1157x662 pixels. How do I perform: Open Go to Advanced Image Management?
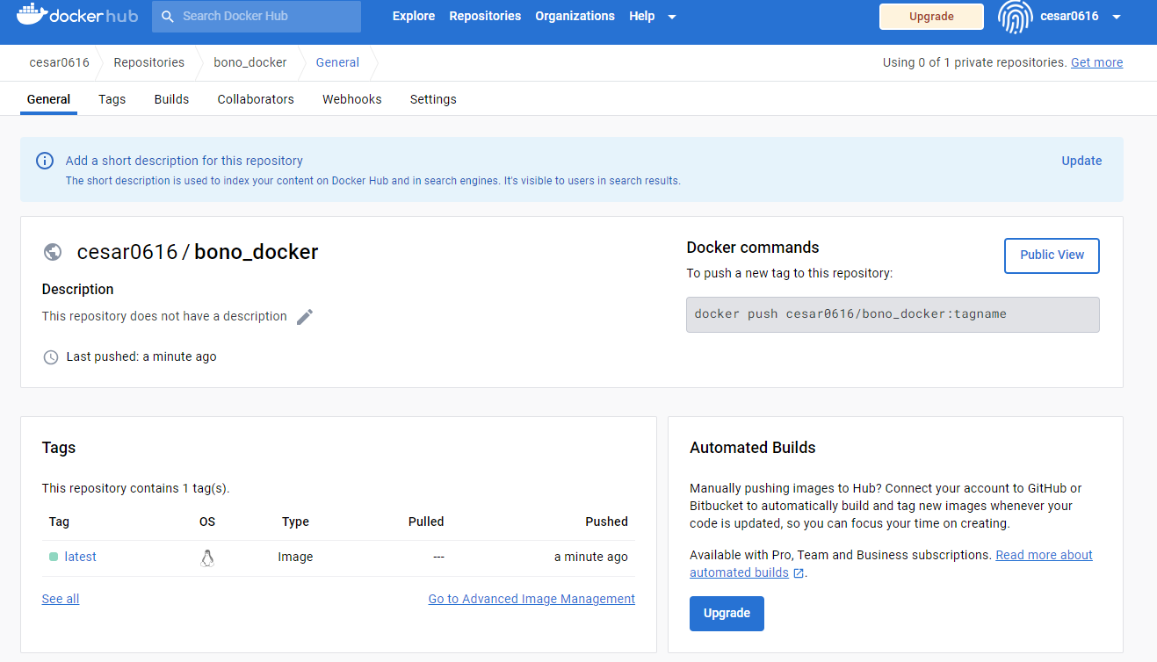point(531,599)
